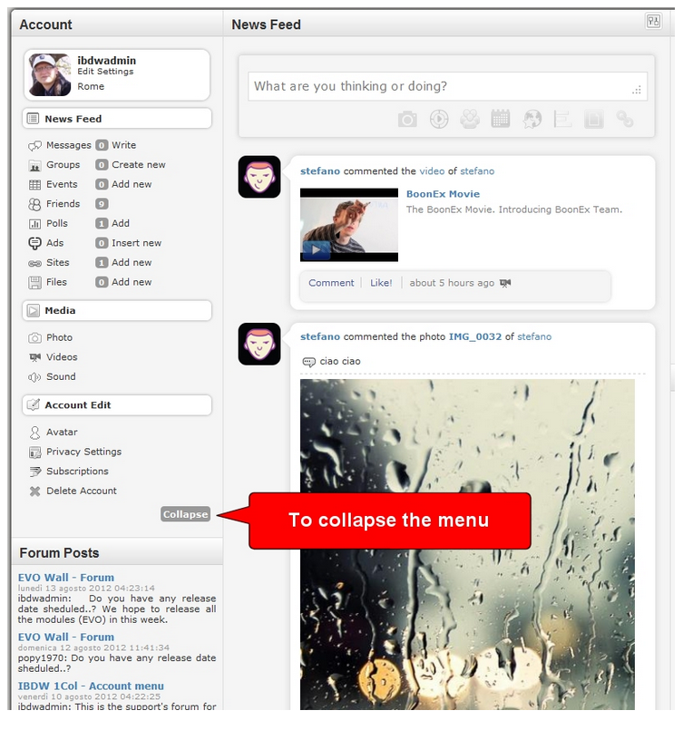Click the Subscriptions icon

coord(34,472)
